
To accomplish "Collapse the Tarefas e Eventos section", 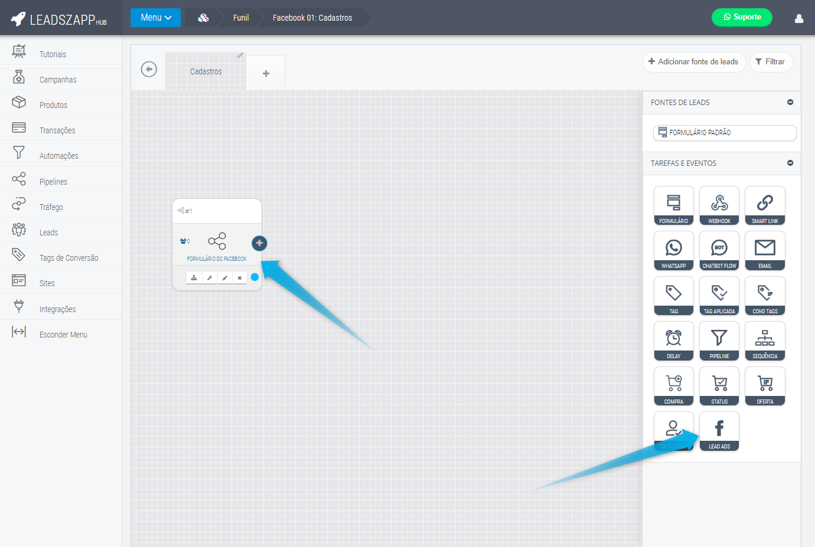I will (x=790, y=163).
